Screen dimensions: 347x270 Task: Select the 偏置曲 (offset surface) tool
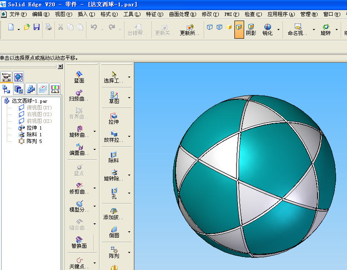click(79, 149)
